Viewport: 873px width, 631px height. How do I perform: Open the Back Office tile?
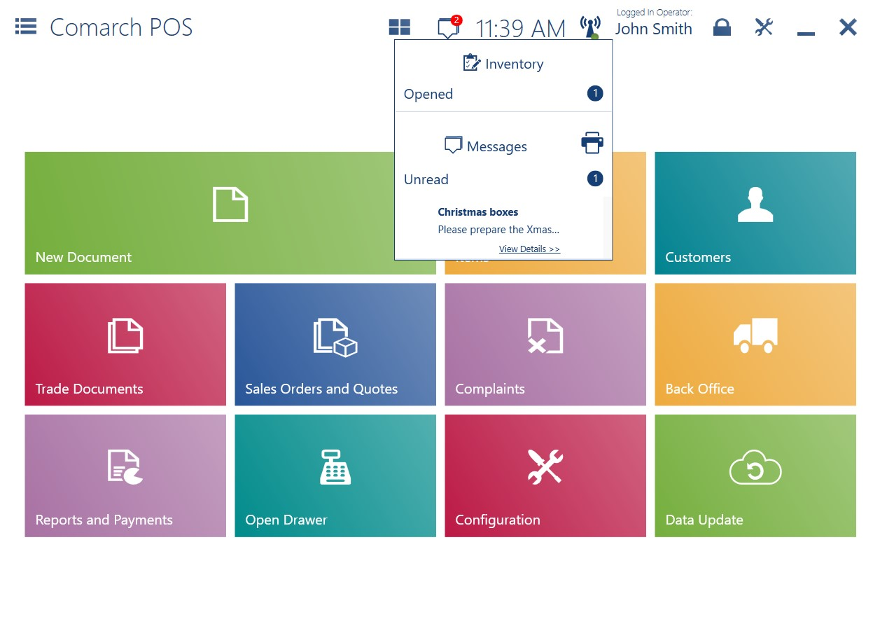tap(755, 344)
